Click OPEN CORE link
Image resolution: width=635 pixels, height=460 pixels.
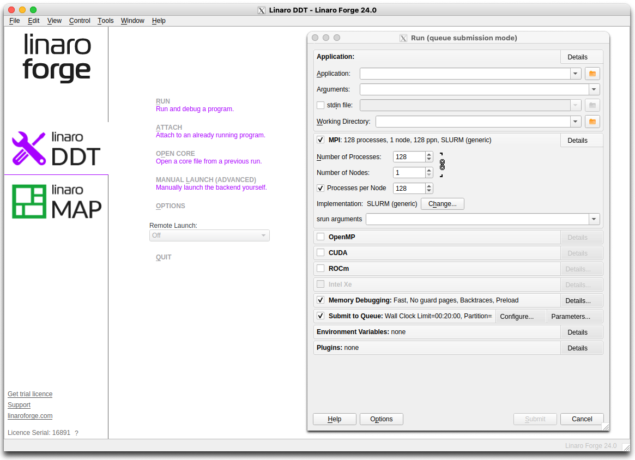tap(176, 154)
